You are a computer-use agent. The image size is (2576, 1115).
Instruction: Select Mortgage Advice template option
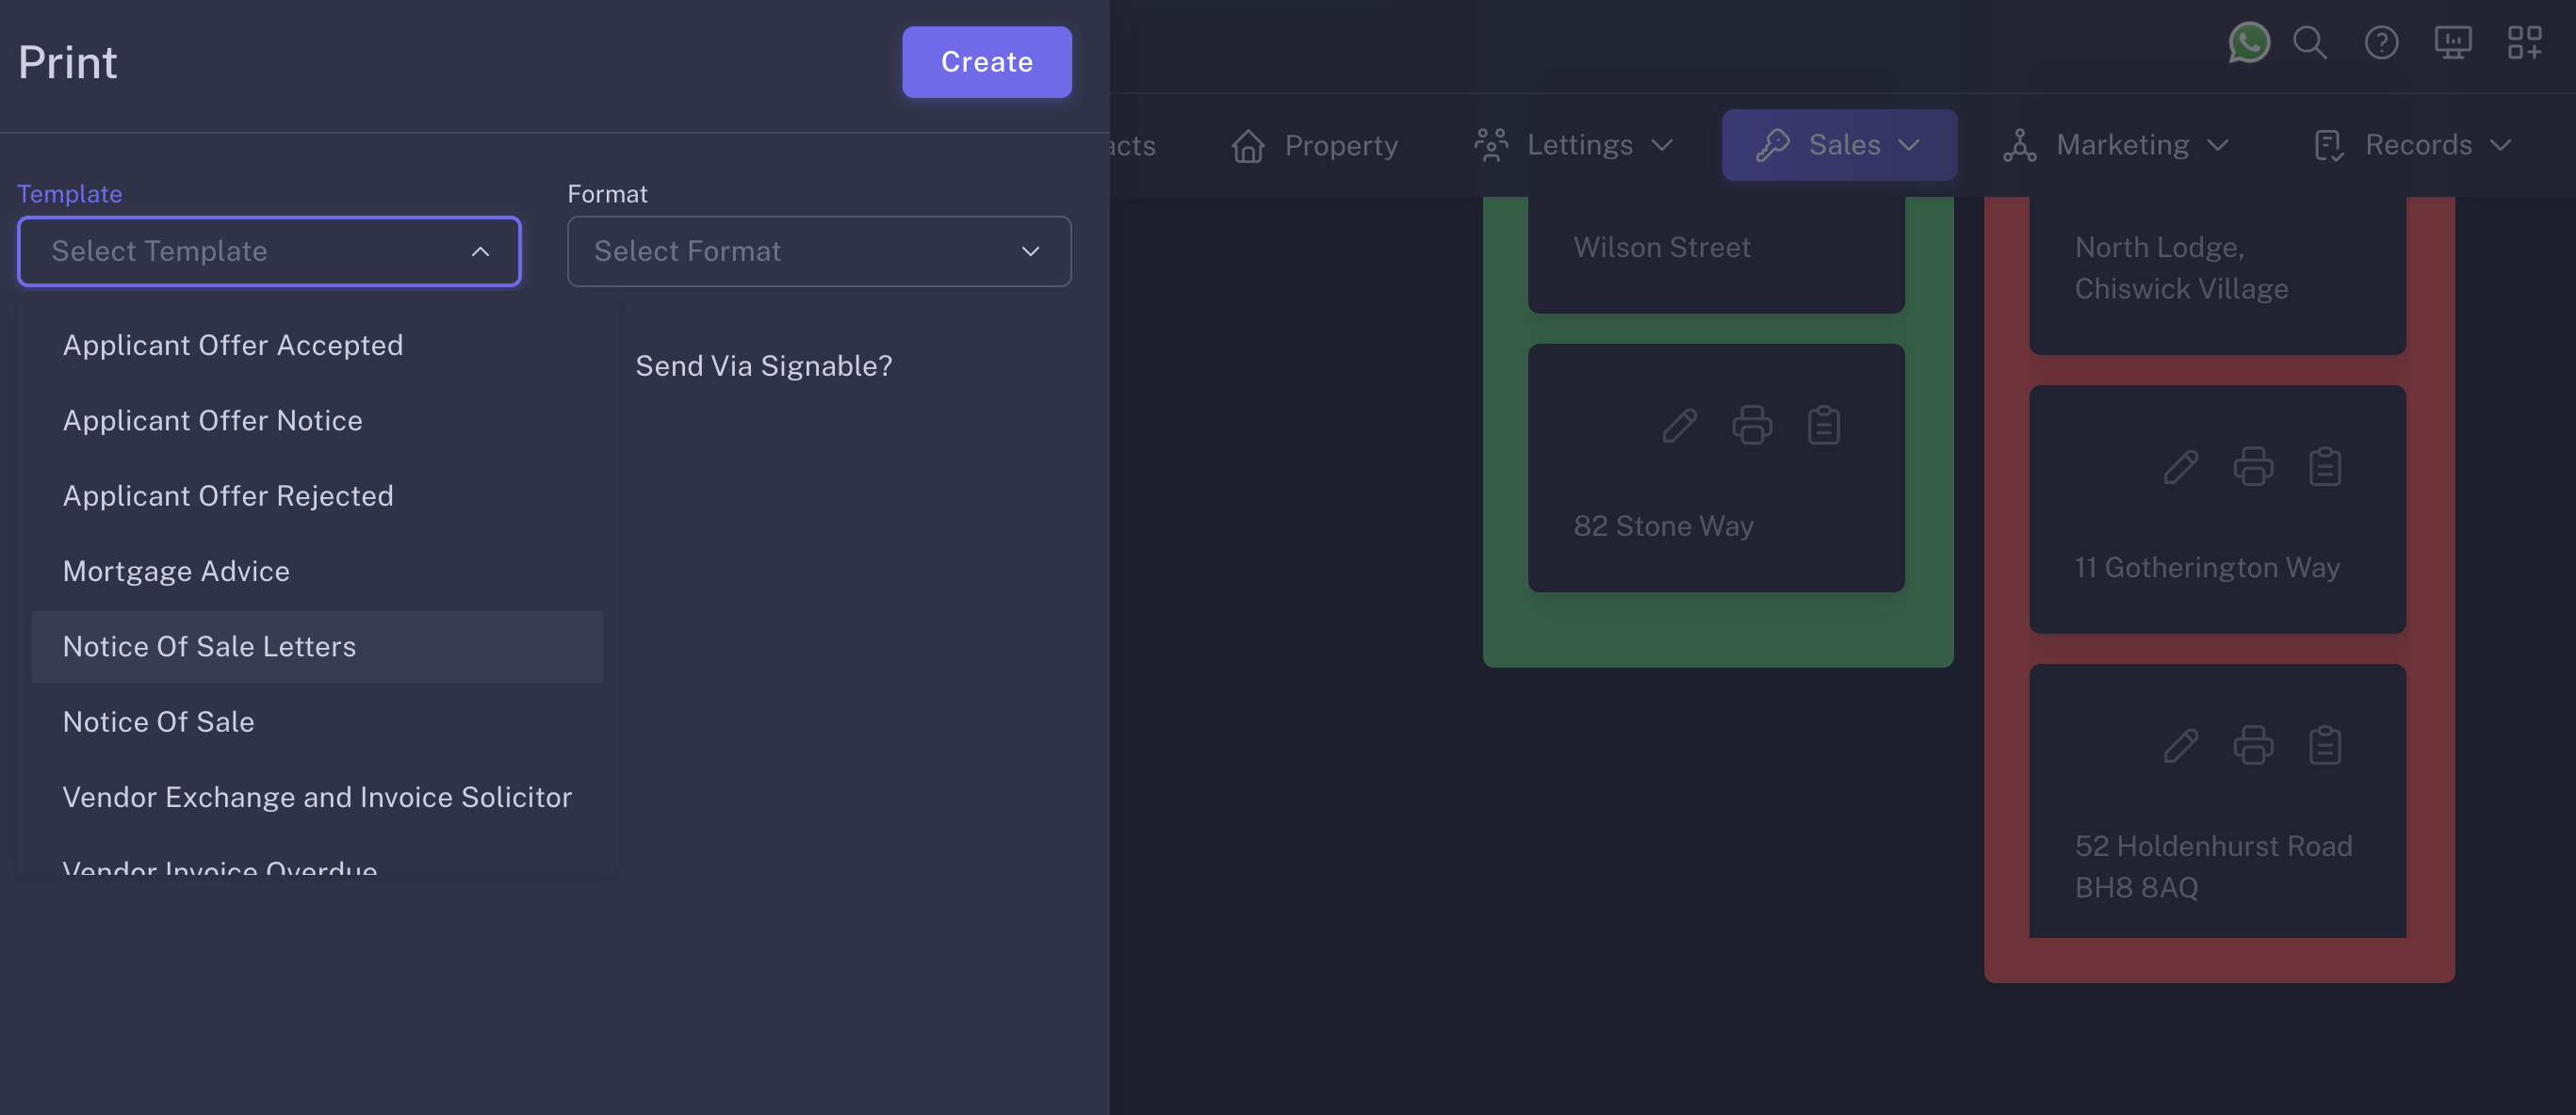pos(176,572)
